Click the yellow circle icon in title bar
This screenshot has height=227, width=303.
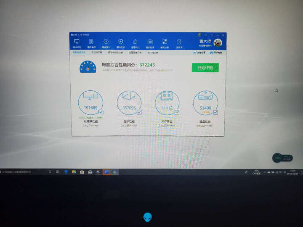(x=199, y=35)
